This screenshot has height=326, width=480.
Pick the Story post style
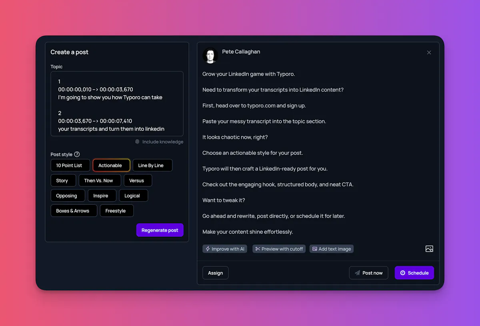(x=63, y=180)
